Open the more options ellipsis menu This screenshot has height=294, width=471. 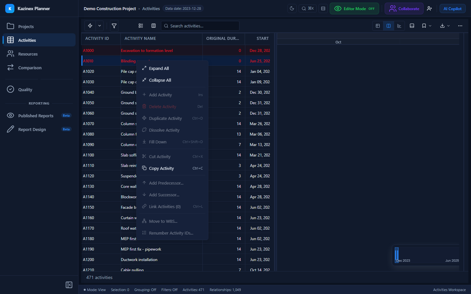click(460, 26)
